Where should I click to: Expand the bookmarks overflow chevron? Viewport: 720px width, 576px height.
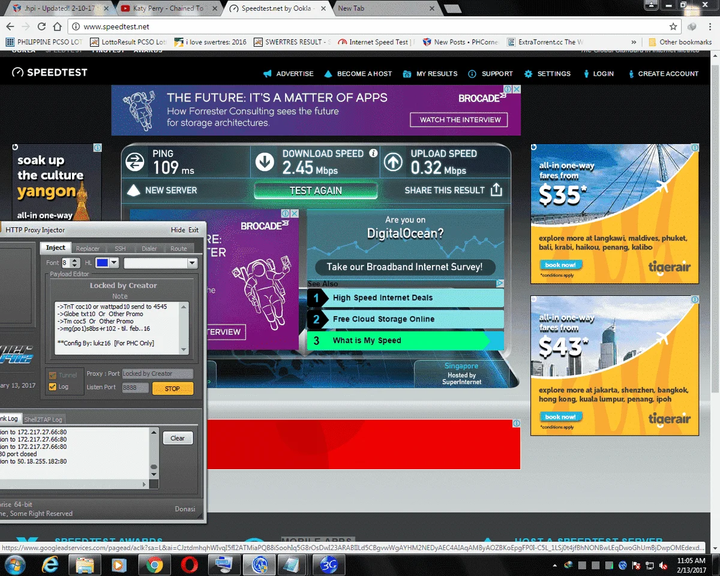pos(634,42)
